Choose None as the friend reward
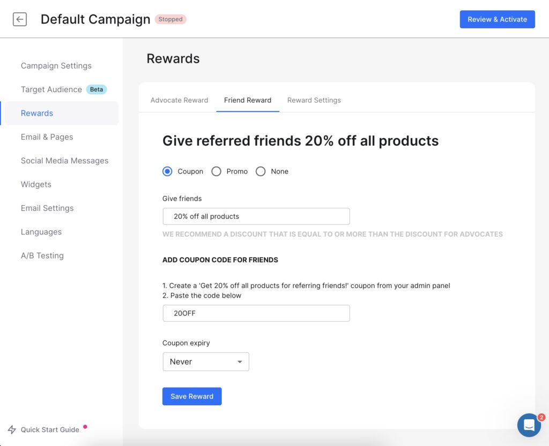 click(x=261, y=171)
